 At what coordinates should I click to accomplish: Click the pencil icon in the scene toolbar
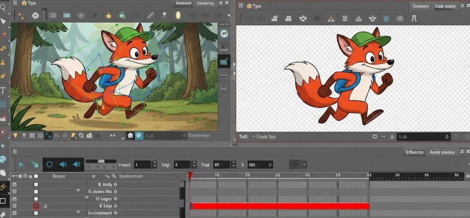coord(150,16)
